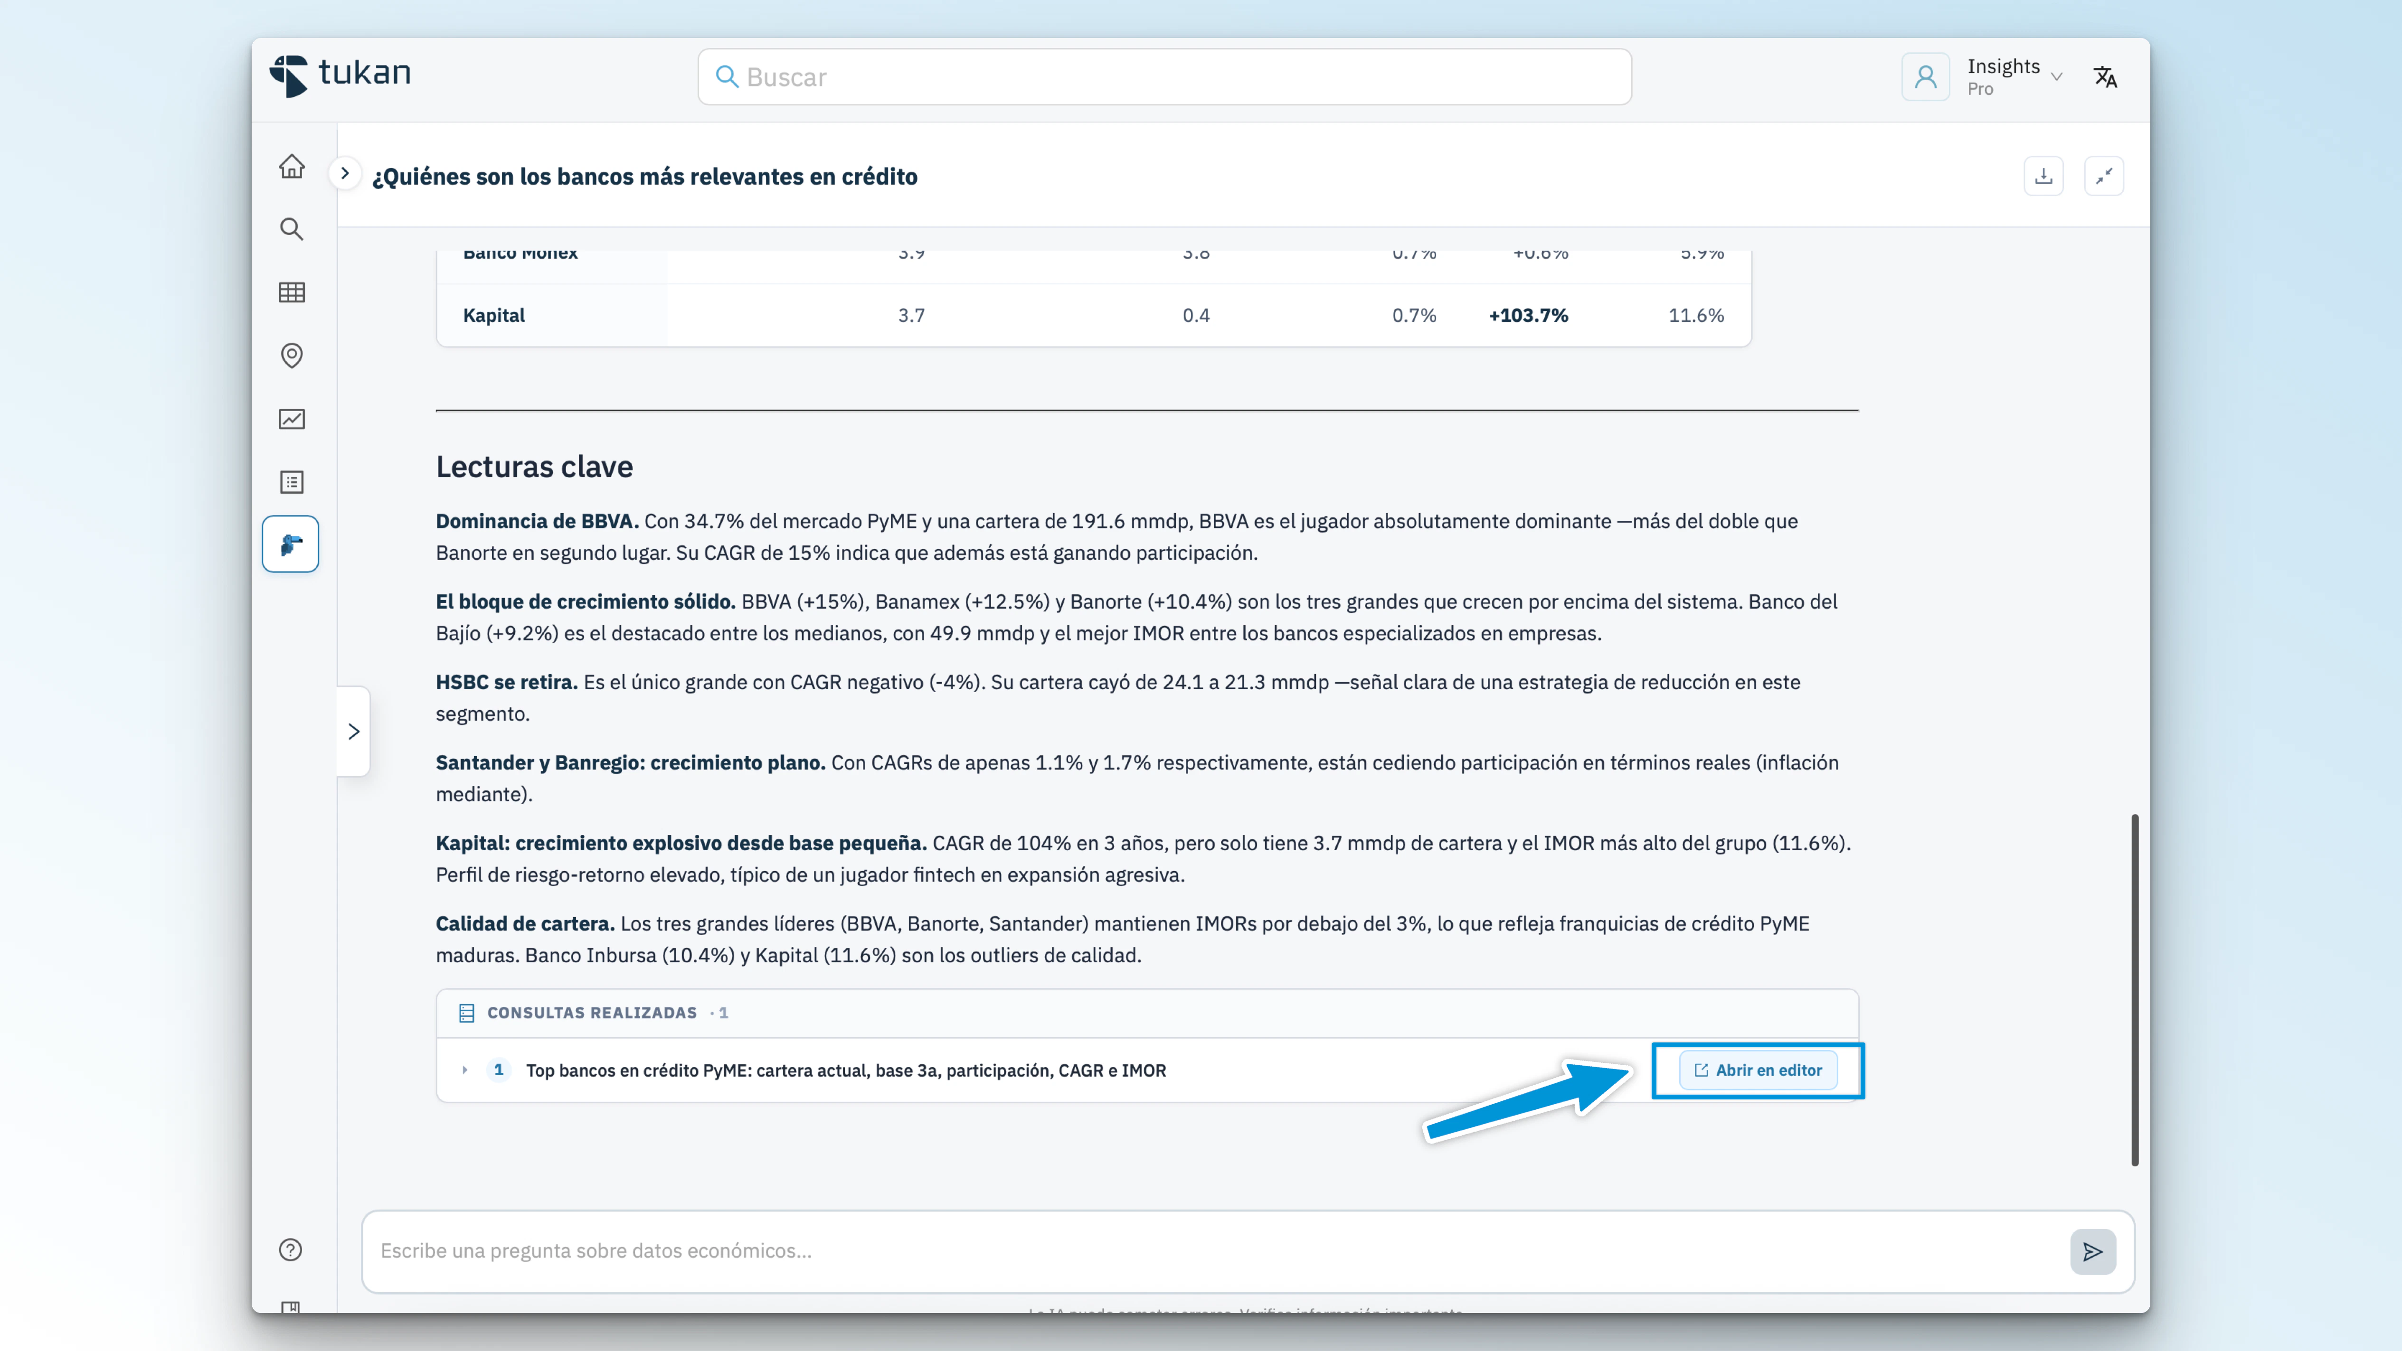Image resolution: width=2402 pixels, height=1351 pixels.
Task: Click the 0.4 value in Kapital row
Action: pyautogui.click(x=1195, y=315)
